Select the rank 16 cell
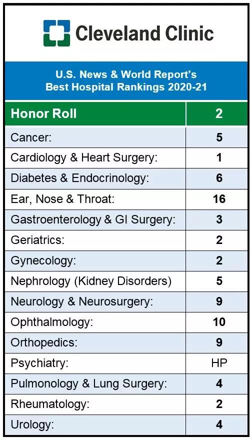This screenshot has height=440, width=252. 216,199
